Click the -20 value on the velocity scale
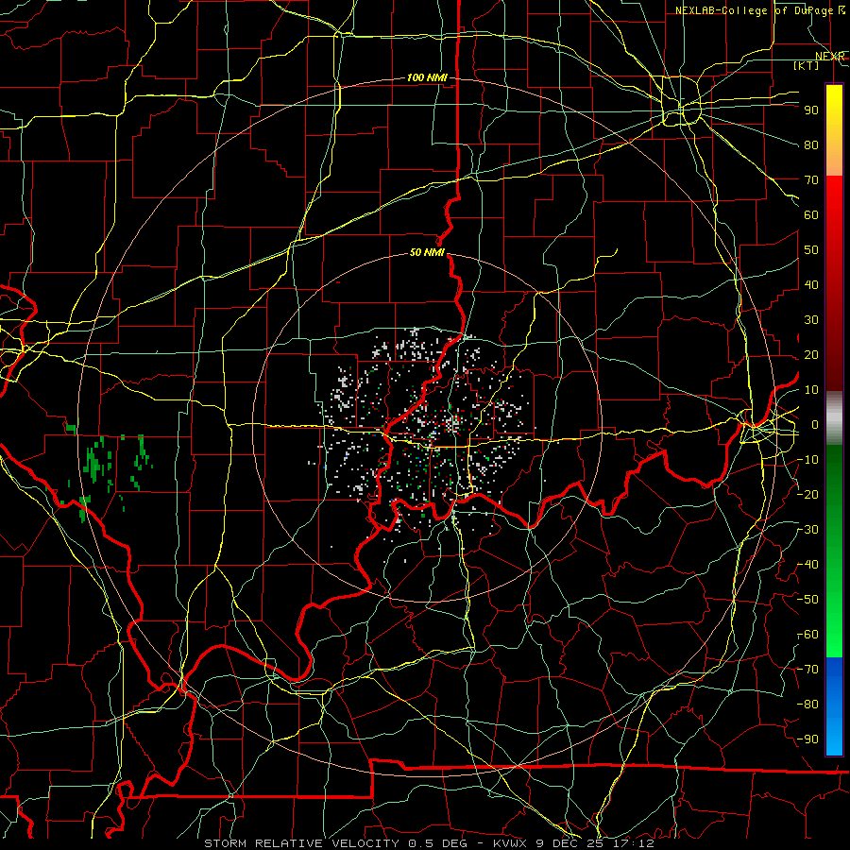Viewport: 850px width, 850px height. point(808,495)
